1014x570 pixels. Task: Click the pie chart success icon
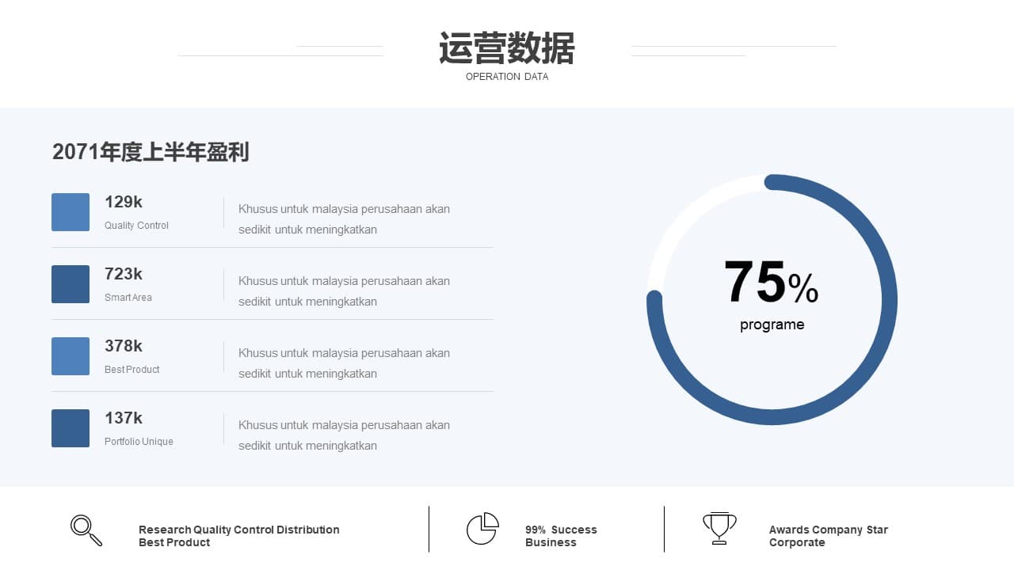click(x=482, y=529)
